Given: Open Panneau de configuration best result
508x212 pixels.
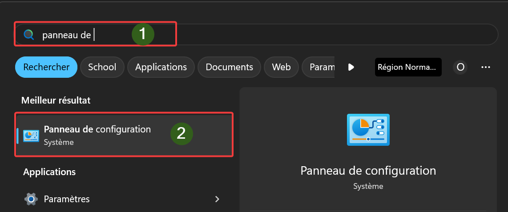Looking at the screenshot, I should [x=125, y=135].
